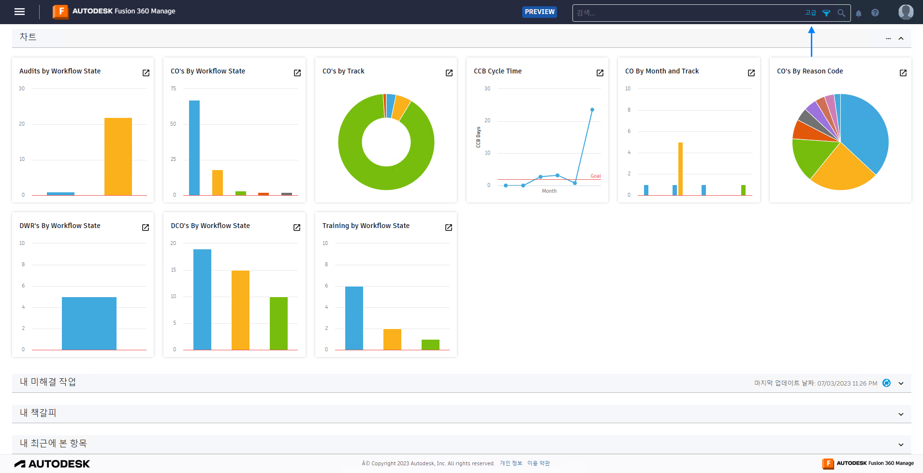
Task: Click the blue bar in Training chart
Action: tap(354, 318)
